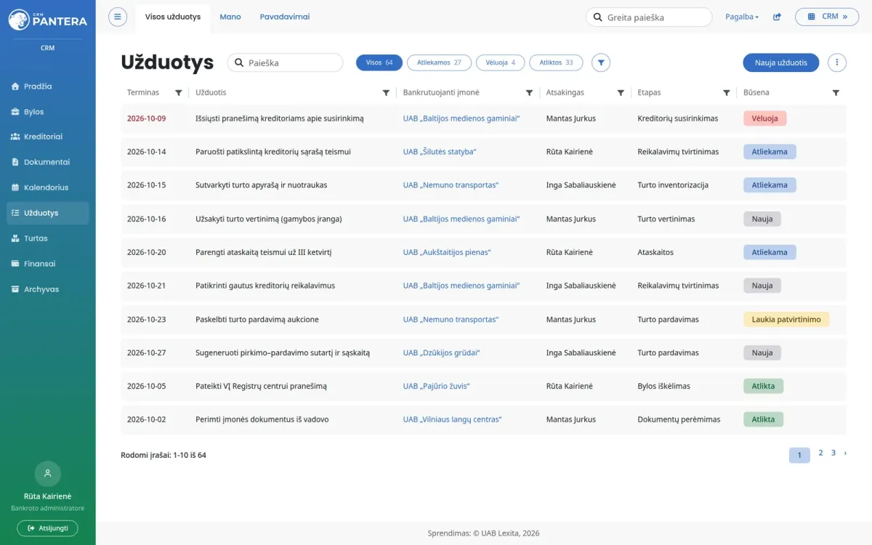
Task: Show Vėluoja 4 tasks filter
Action: click(x=501, y=62)
